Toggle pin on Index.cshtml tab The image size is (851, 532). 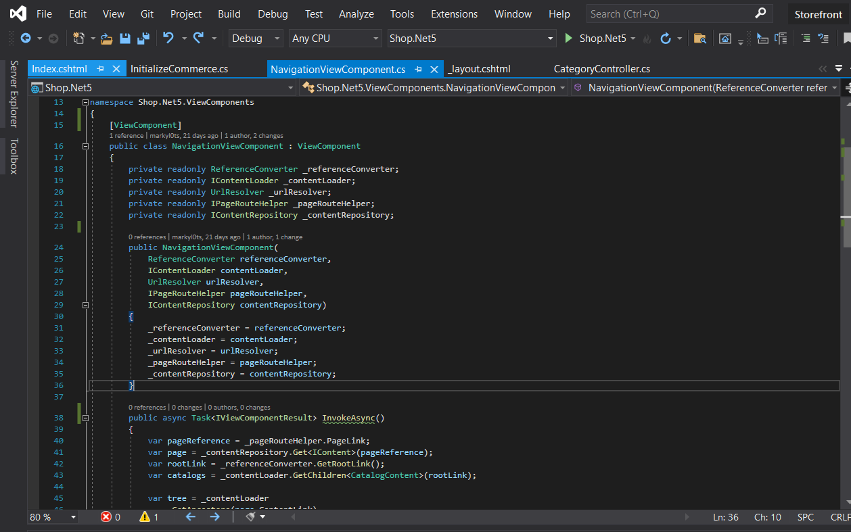(x=100, y=69)
